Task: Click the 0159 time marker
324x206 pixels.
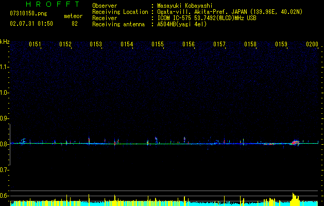Action: (x=281, y=44)
